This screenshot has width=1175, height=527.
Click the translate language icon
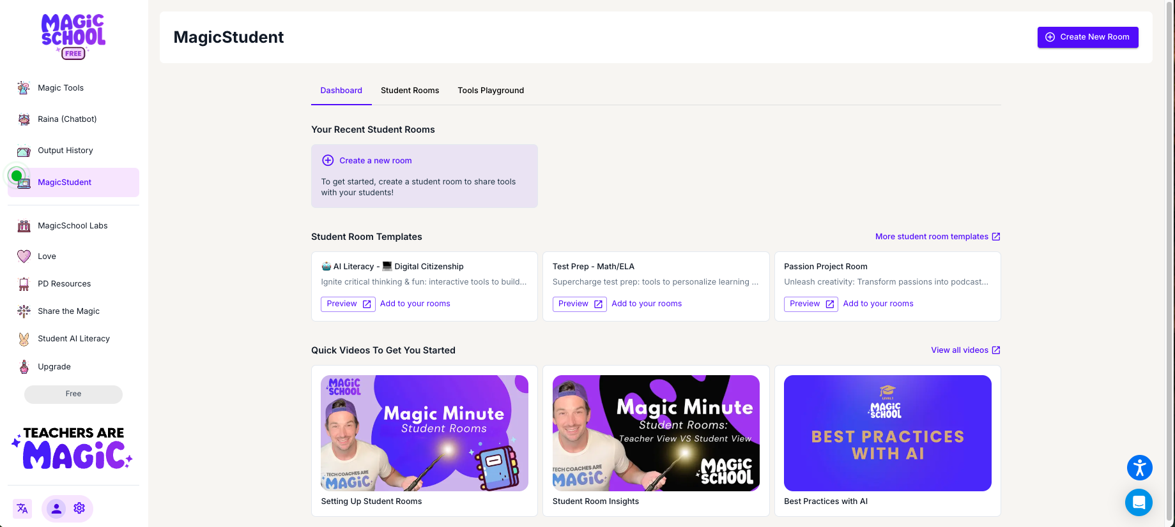coord(22,508)
